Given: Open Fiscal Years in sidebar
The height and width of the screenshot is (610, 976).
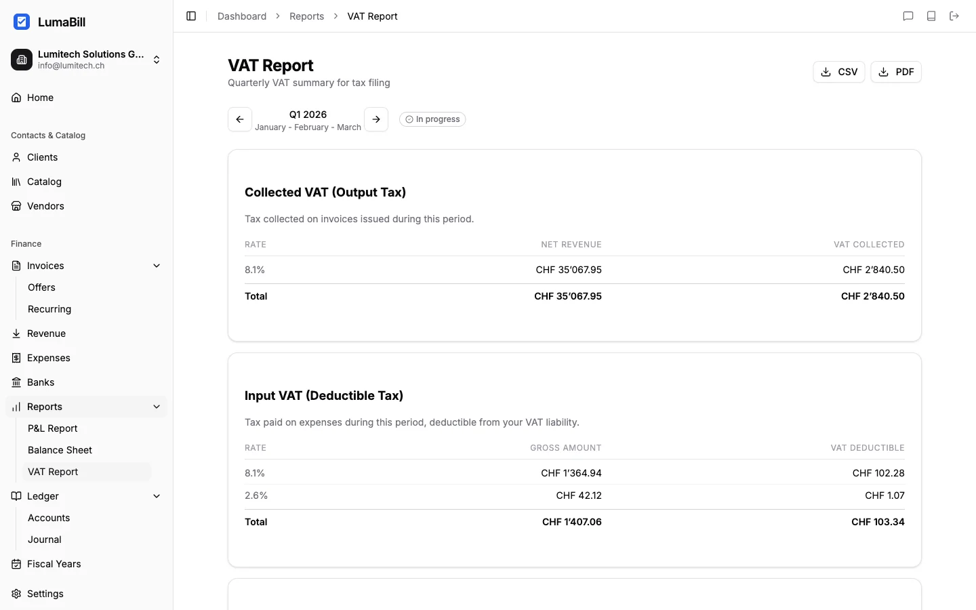Looking at the screenshot, I should pyautogui.click(x=54, y=564).
